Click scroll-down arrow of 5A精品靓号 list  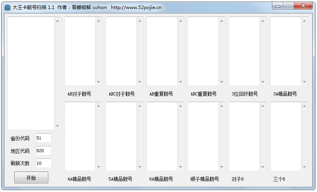(x=140, y=167)
